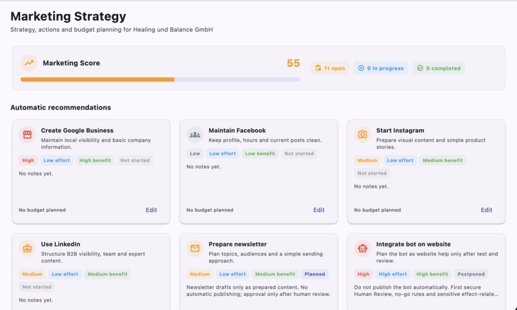
Task: Click the Medium priority tag on Use LinkedIn
Action: point(32,274)
